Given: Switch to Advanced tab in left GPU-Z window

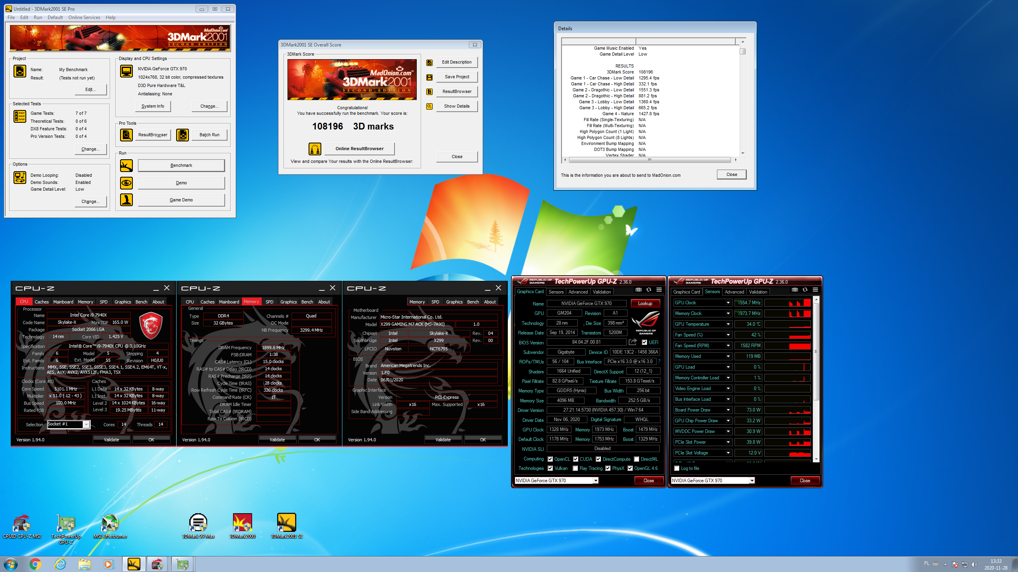Looking at the screenshot, I should coord(578,292).
